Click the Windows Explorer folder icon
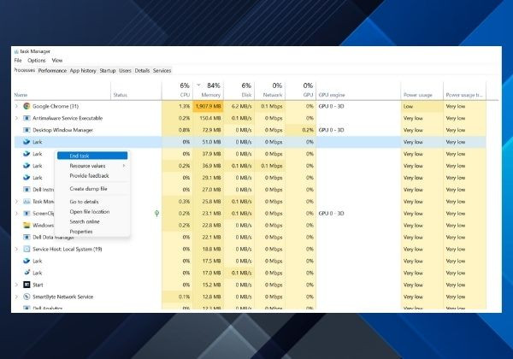This screenshot has height=359, width=513. tap(27, 225)
